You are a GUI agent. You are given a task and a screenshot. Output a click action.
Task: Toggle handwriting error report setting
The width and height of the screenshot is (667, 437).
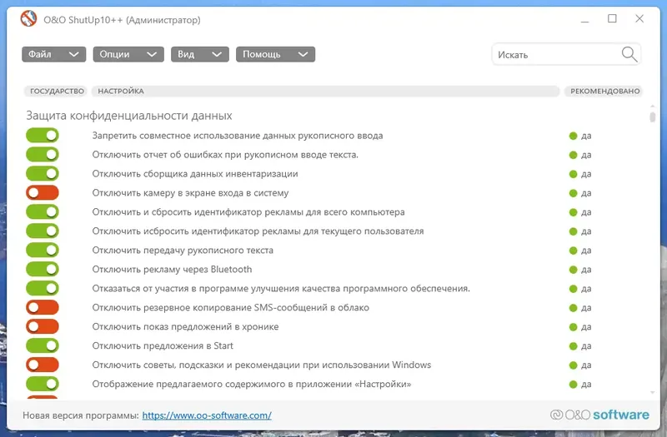pos(43,155)
